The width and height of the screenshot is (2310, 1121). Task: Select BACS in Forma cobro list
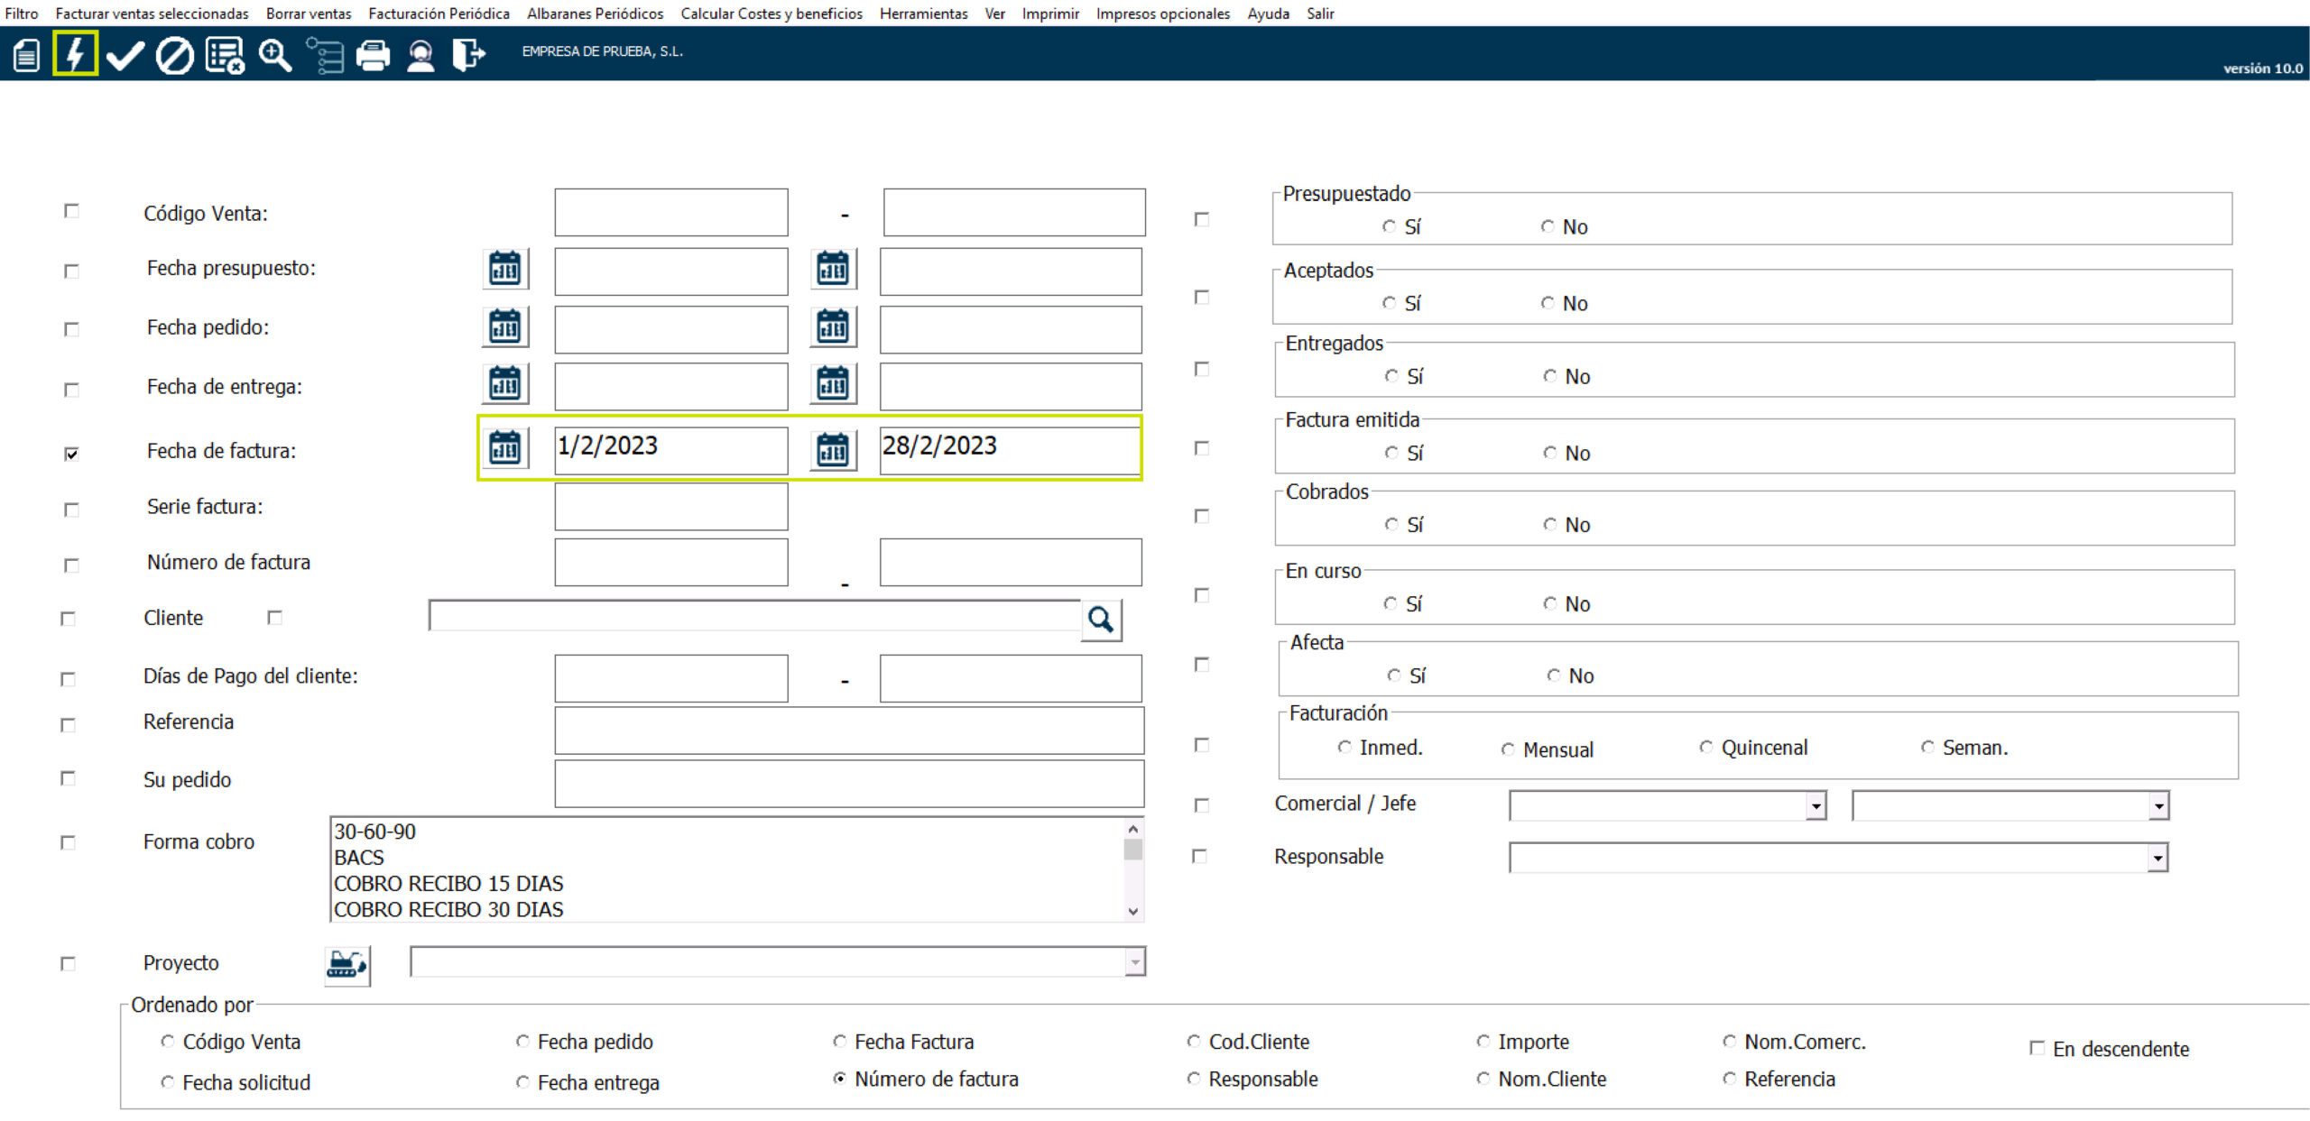pos(359,858)
